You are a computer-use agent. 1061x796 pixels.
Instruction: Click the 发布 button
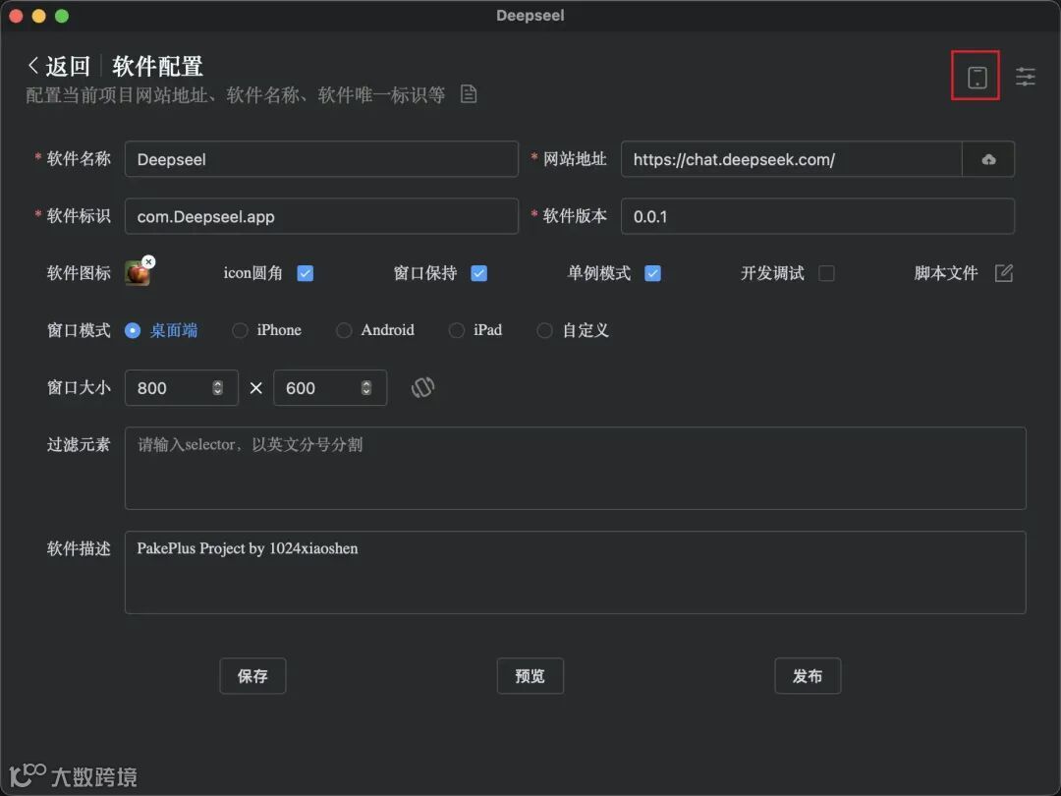tap(808, 675)
